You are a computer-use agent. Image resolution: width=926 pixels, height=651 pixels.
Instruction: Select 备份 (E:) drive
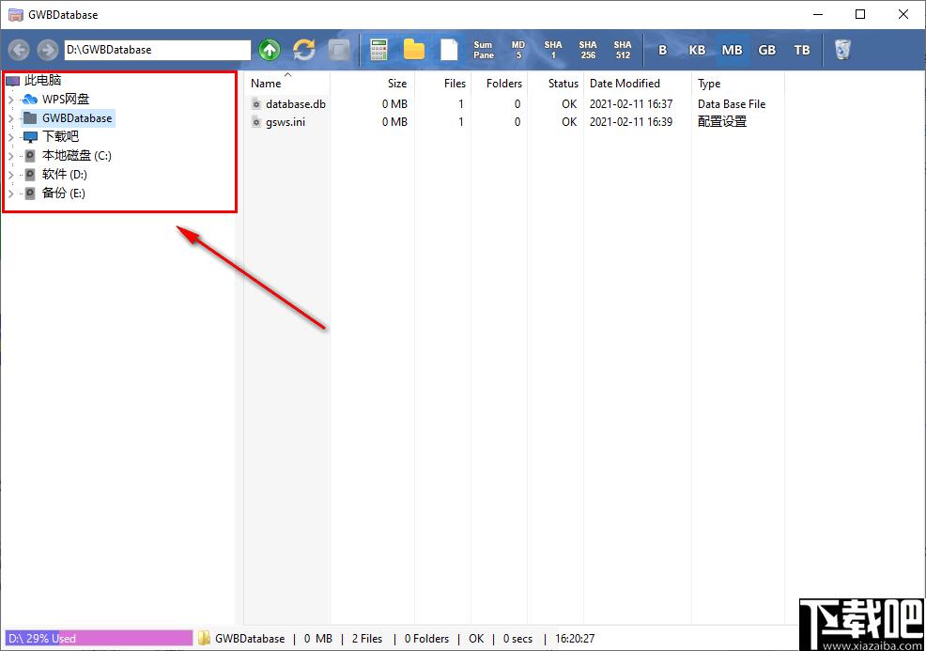(x=63, y=194)
